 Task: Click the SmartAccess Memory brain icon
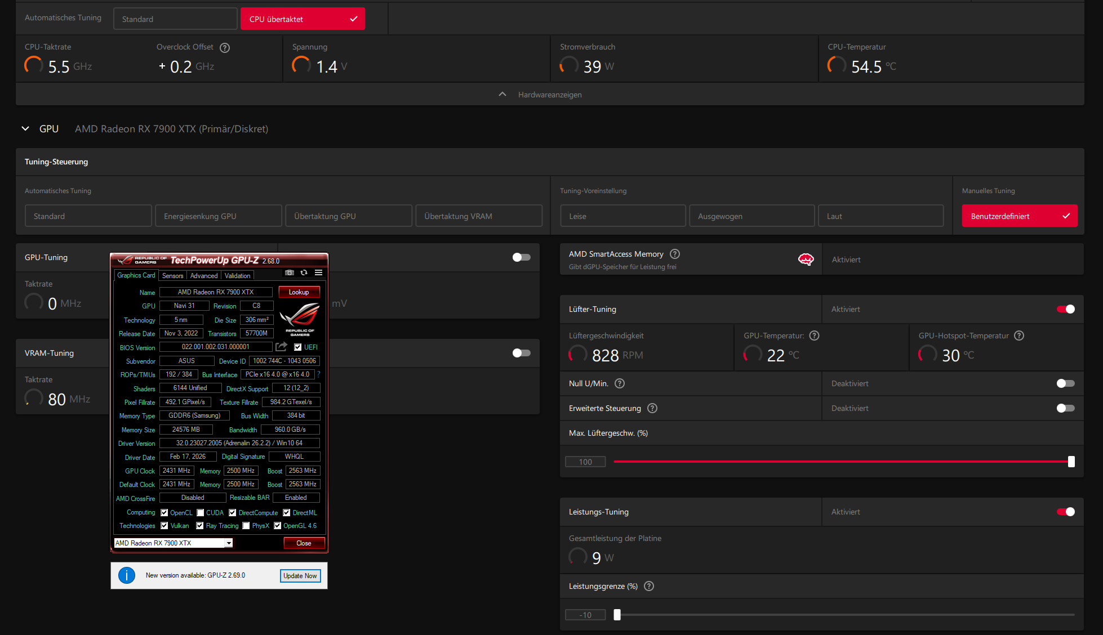pos(806,260)
